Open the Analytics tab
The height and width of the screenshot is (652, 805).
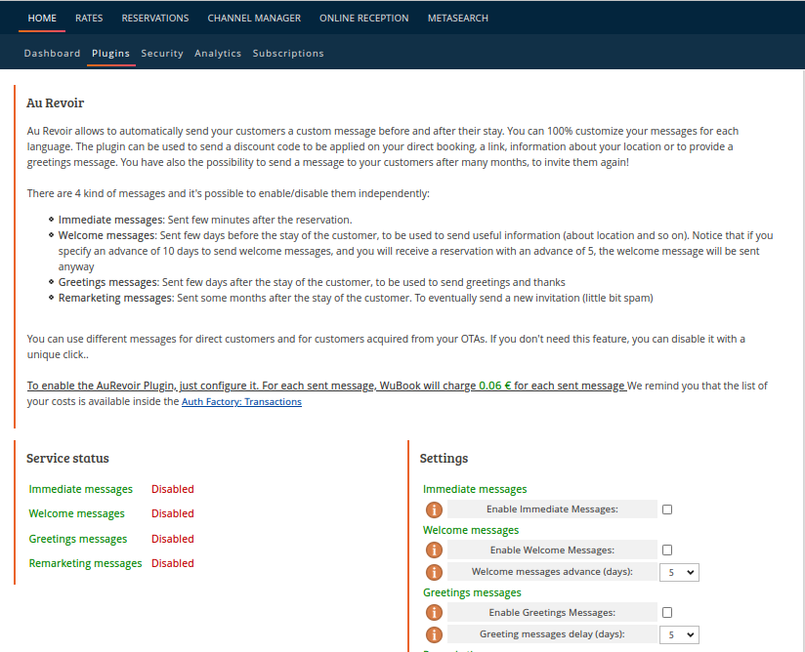(218, 54)
